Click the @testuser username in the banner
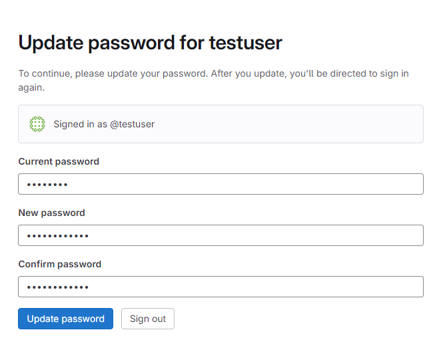Viewport: 447px width, 346px height. [x=132, y=124]
